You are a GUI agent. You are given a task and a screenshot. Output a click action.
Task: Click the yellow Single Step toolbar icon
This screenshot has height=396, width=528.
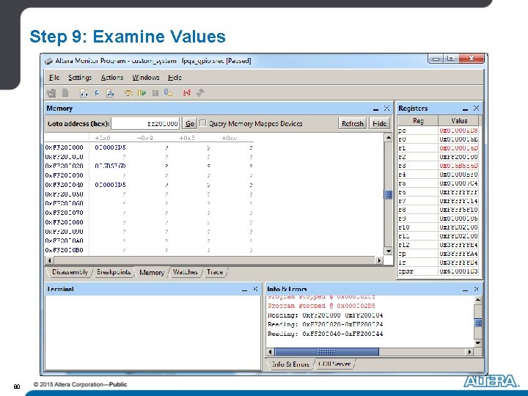point(128,93)
